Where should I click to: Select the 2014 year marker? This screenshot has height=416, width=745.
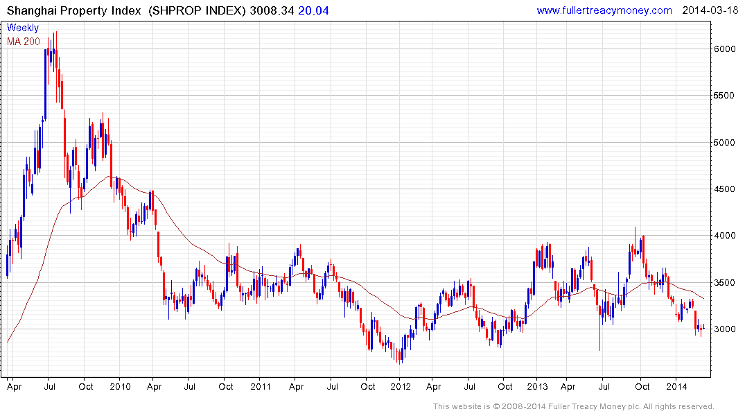tap(676, 386)
